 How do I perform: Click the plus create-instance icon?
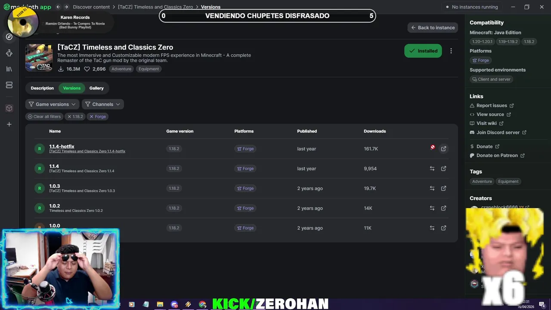(9, 124)
